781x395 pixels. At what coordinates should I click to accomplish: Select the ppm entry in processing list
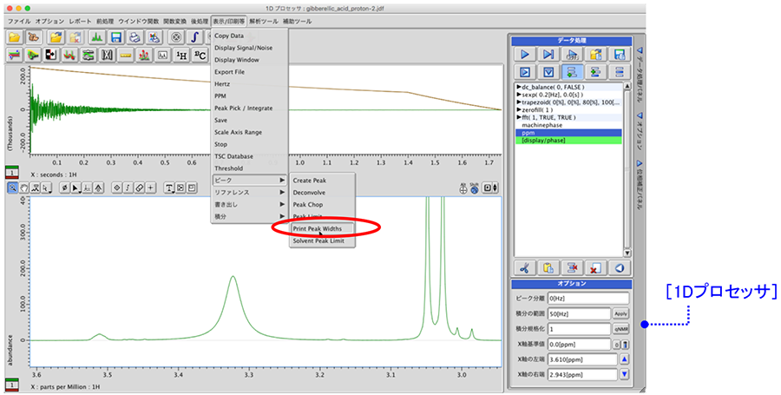569,133
